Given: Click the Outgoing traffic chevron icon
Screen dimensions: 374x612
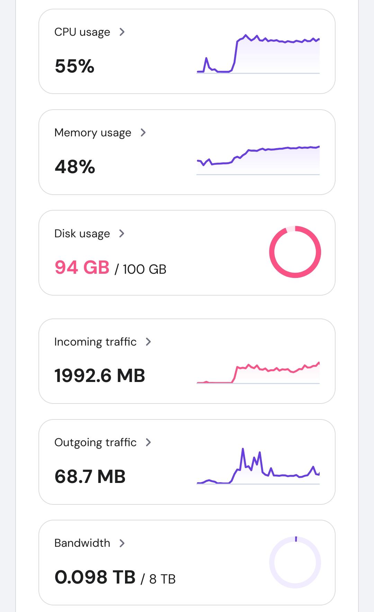Looking at the screenshot, I should click(x=148, y=442).
